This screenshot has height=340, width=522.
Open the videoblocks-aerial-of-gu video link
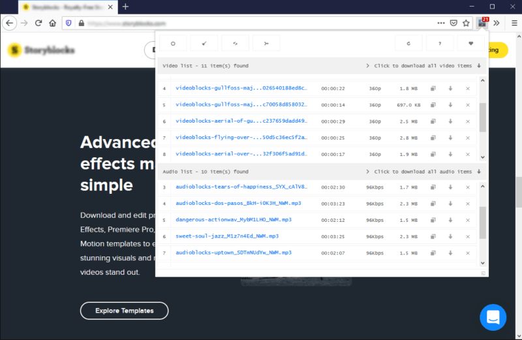tap(241, 121)
